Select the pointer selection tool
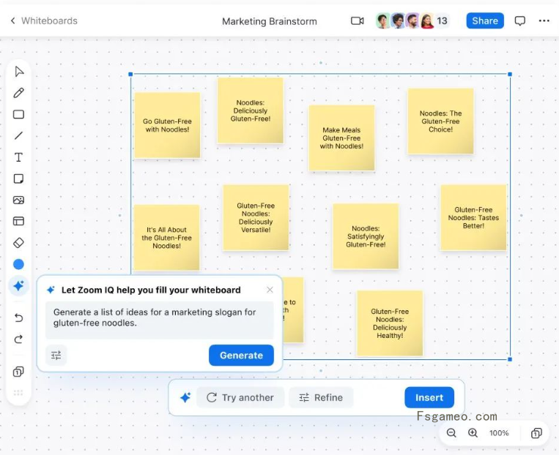Image resolution: width=559 pixels, height=455 pixels. tap(19, 72)
